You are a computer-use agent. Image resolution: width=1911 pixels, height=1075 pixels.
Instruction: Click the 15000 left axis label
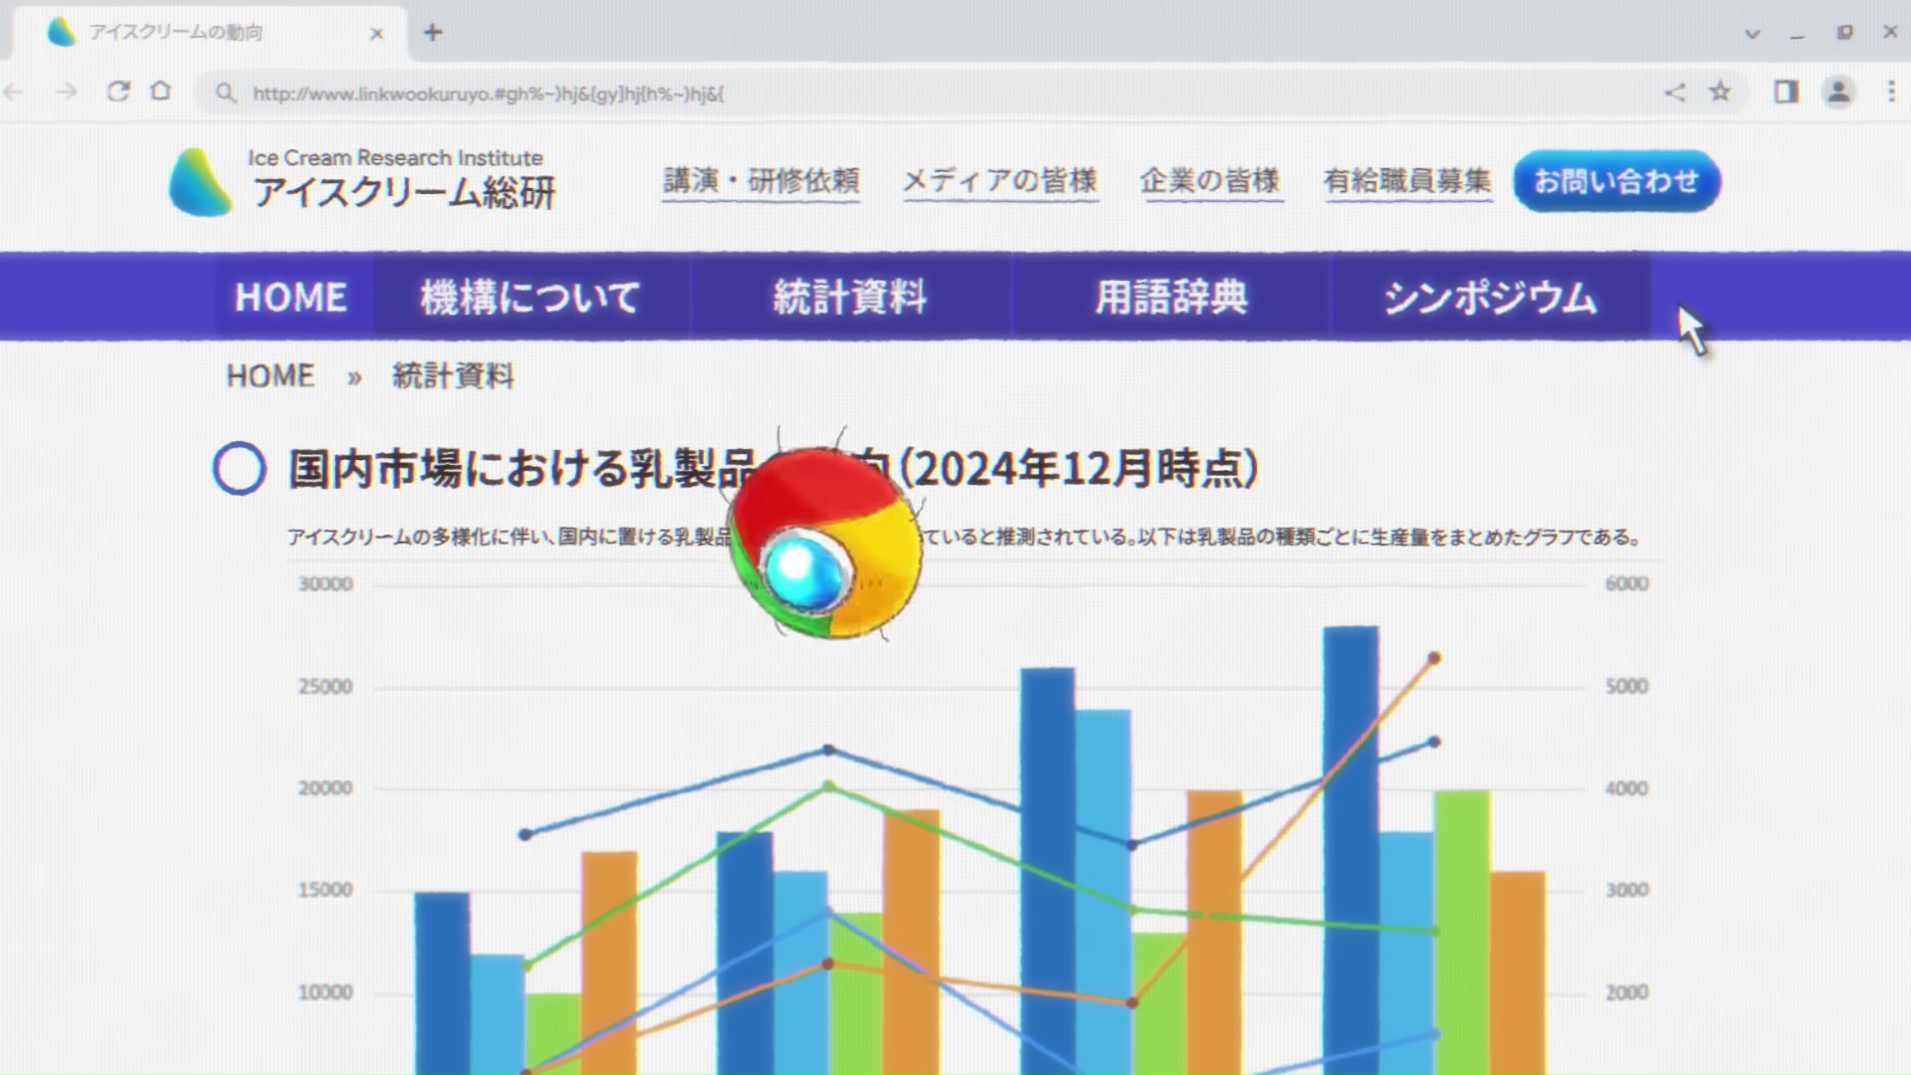(325, 890)
